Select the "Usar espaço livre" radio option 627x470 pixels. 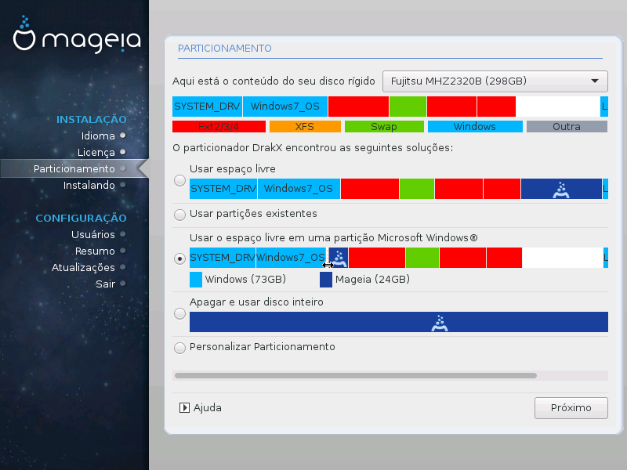coord(180,182)
